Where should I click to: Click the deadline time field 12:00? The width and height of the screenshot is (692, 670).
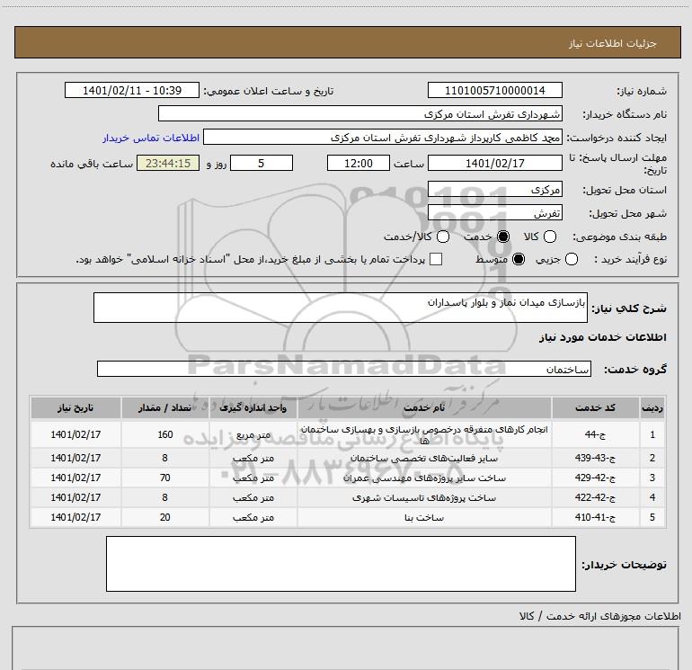[359, 164]
